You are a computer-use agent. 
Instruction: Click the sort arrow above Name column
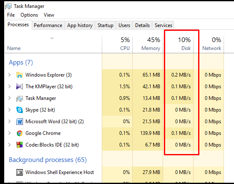(x=52, y=38)
